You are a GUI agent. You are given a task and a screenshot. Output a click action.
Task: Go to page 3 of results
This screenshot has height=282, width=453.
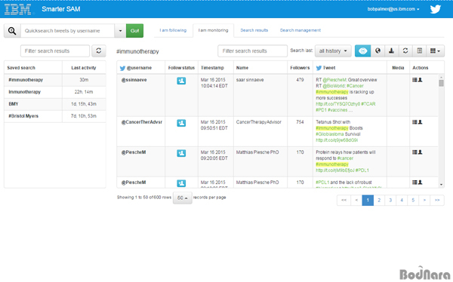(390, 200)
